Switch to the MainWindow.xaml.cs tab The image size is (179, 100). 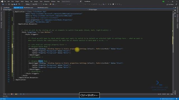[43, 7]
